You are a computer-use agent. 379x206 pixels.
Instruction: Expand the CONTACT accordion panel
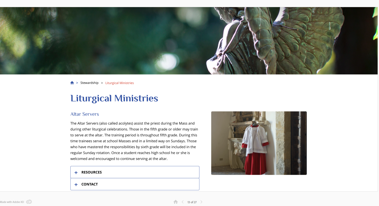pos(135,184)
